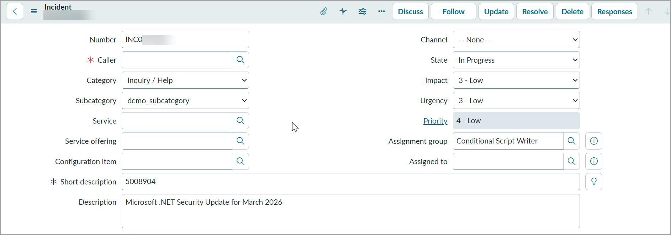
Task: Show Assignment group record info icon
Action: 594,141
